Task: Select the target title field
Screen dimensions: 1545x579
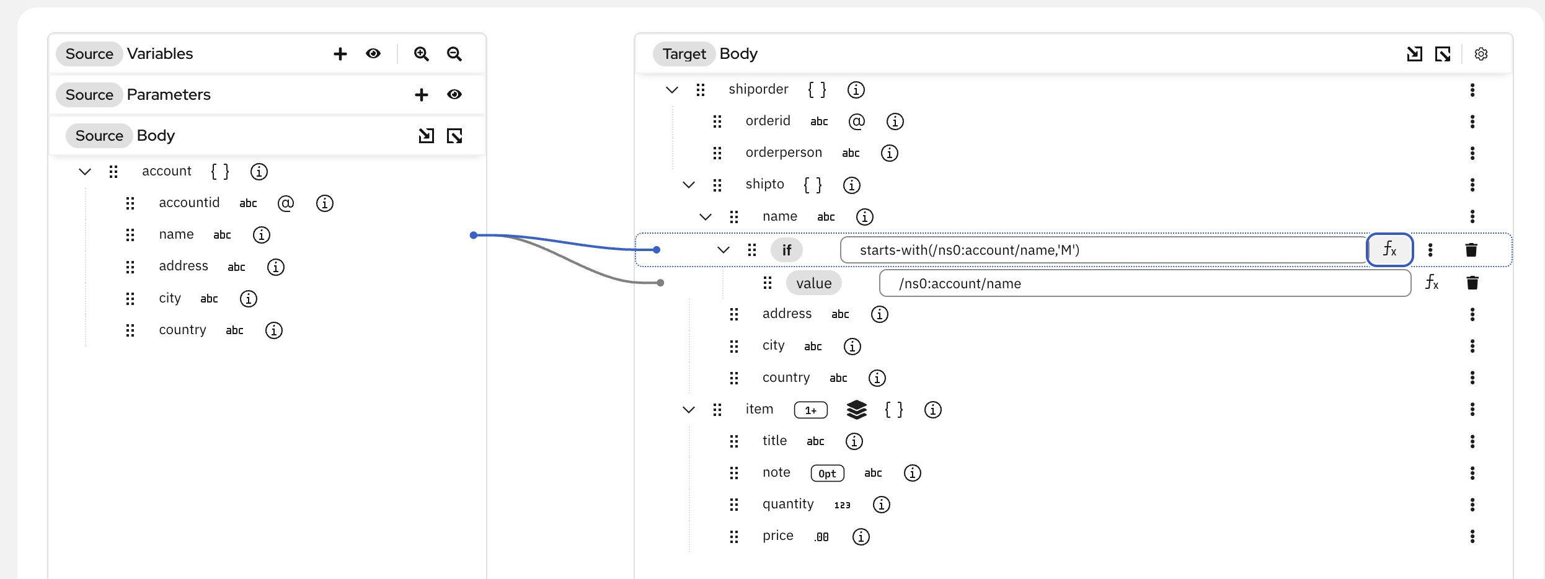Action: click(x=775, y=441)
